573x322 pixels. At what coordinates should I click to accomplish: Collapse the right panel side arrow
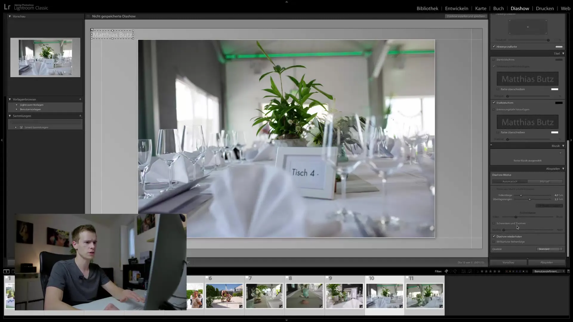point(571,140)
